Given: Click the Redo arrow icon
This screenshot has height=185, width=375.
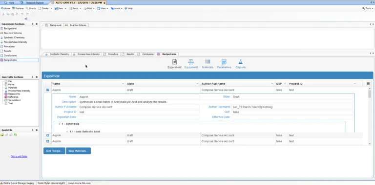Looking at the screenshot, I should coord(27,14).
